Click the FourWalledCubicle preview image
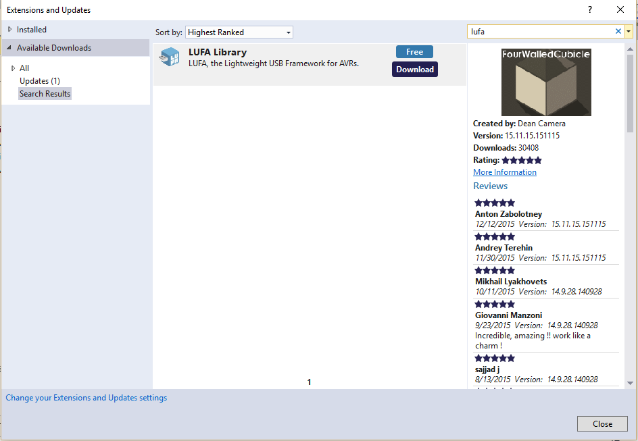This screenshot has height=441, width=638. pyautogui.click(x=546, y=82)
